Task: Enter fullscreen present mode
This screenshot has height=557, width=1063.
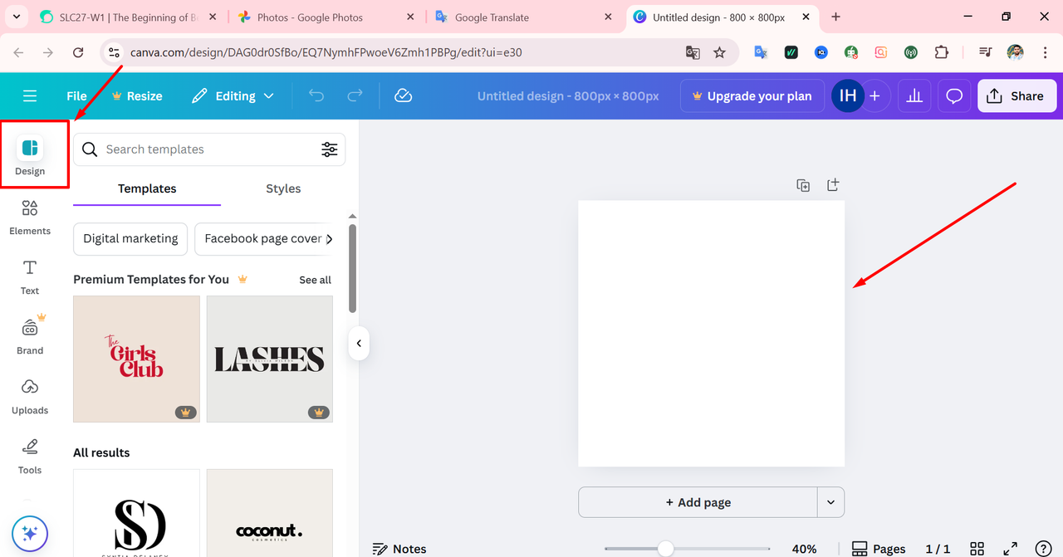Action: [1011, 549]
